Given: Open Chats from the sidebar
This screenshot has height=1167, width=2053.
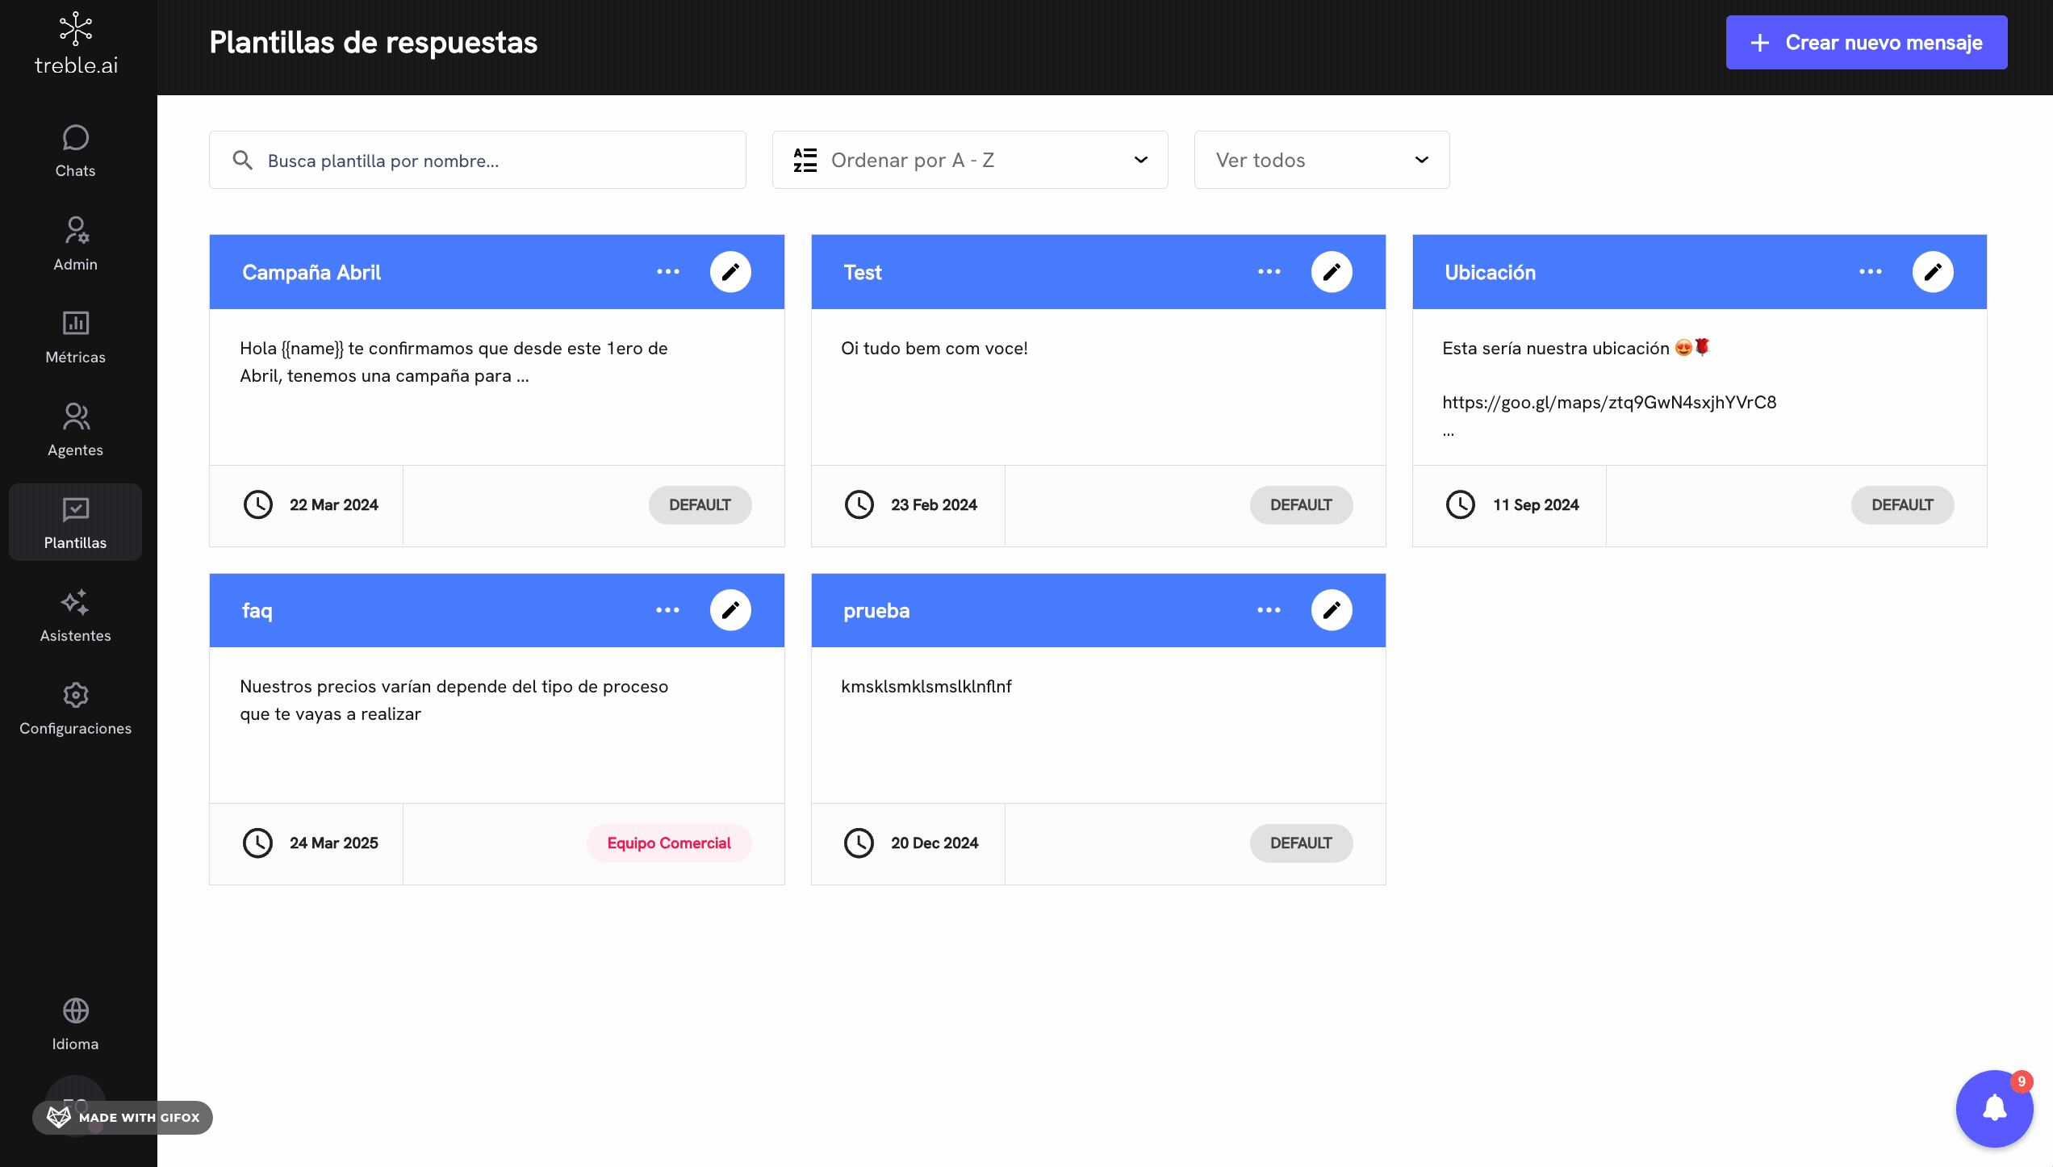Looking at the screenshot, I should tap(75, 151).
